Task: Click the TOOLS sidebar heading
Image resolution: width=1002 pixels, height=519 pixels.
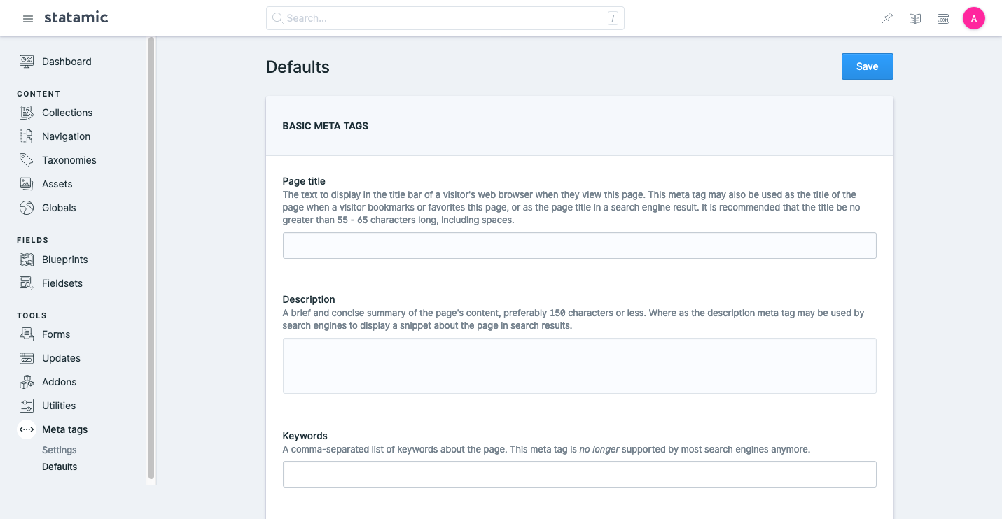Action: [32, 315]
